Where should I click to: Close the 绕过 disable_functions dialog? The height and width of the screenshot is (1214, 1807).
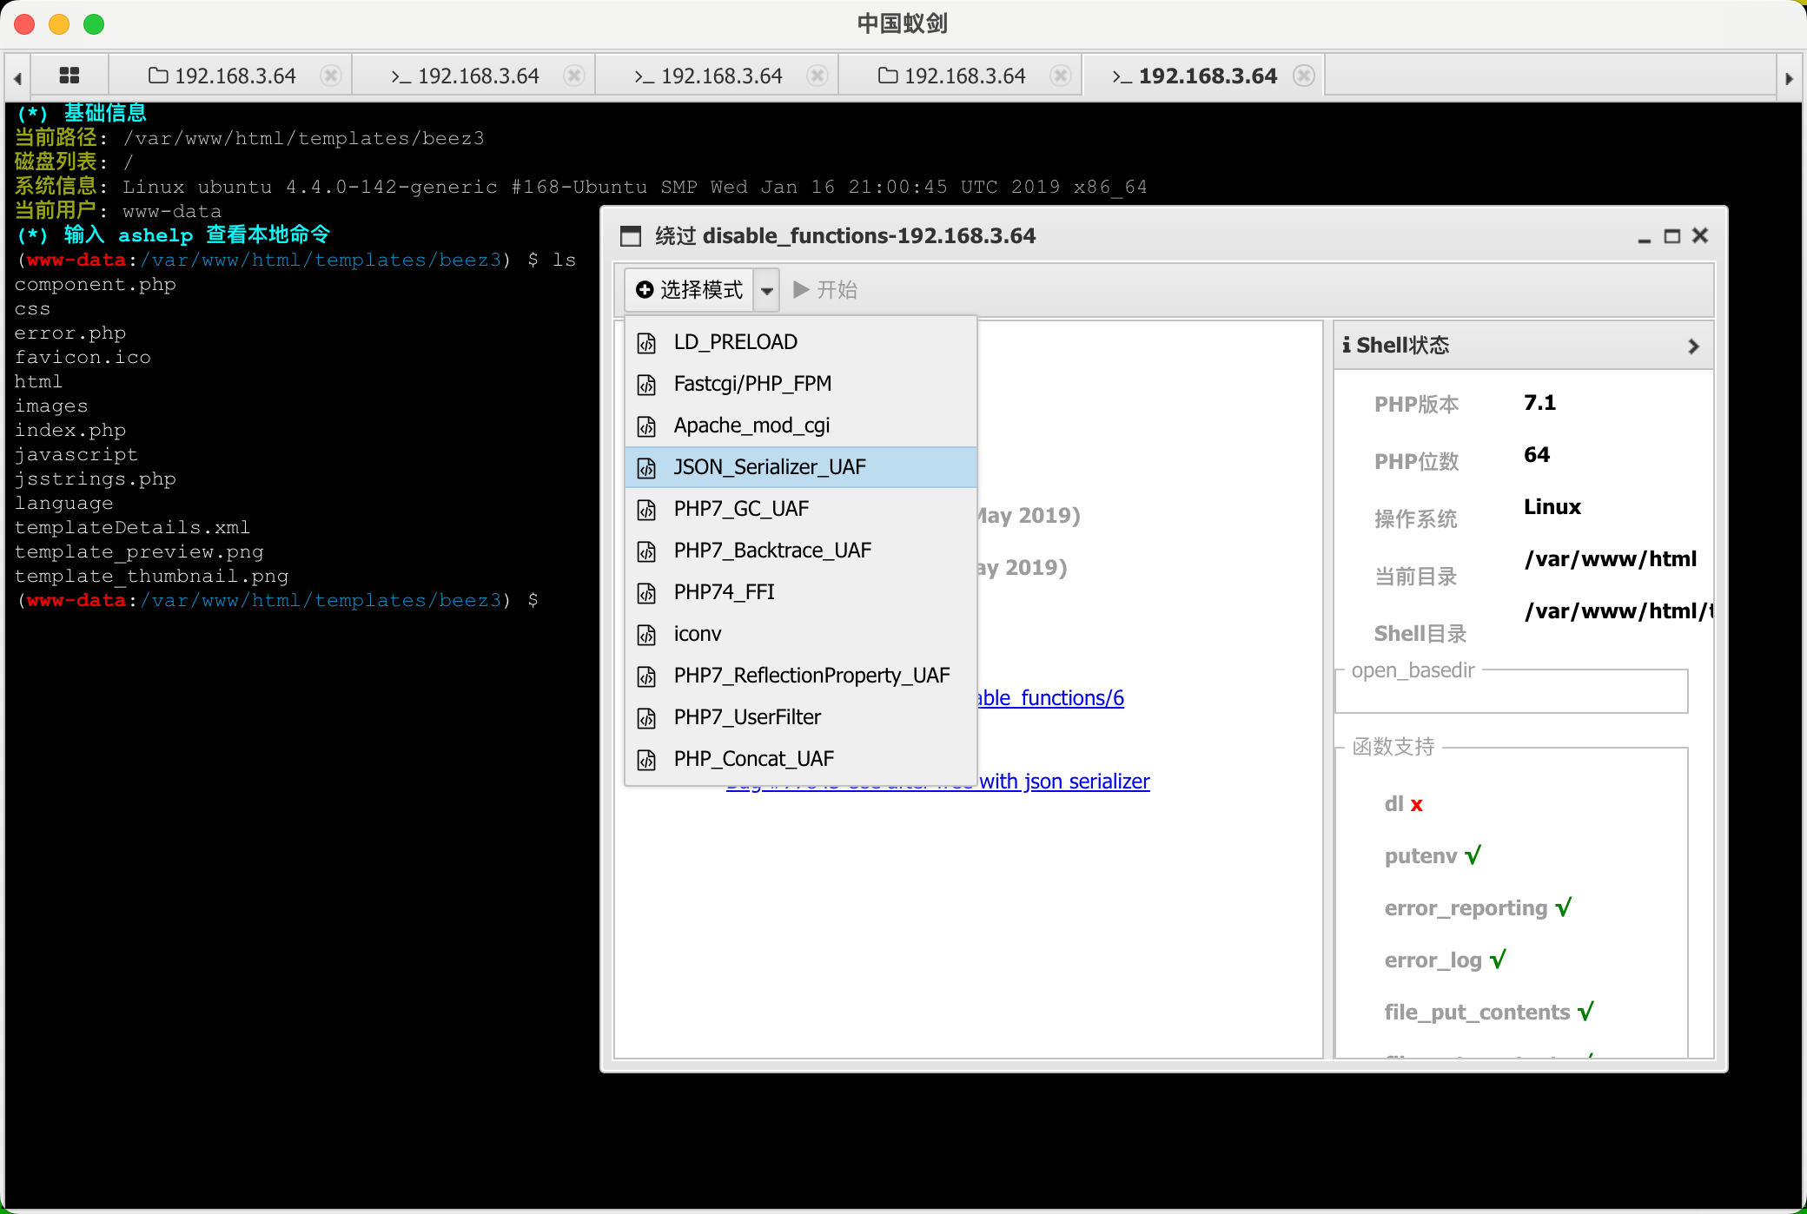click(1701, 235)
